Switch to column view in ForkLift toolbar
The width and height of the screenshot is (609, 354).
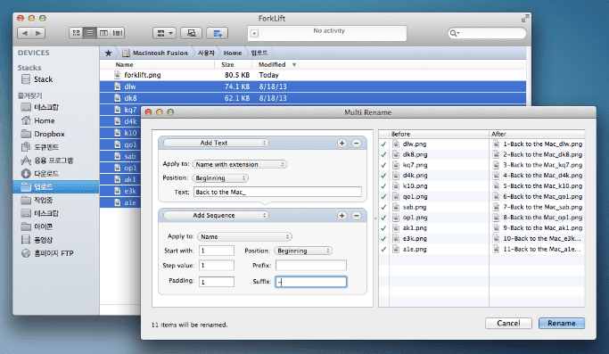tap(103, 33)
